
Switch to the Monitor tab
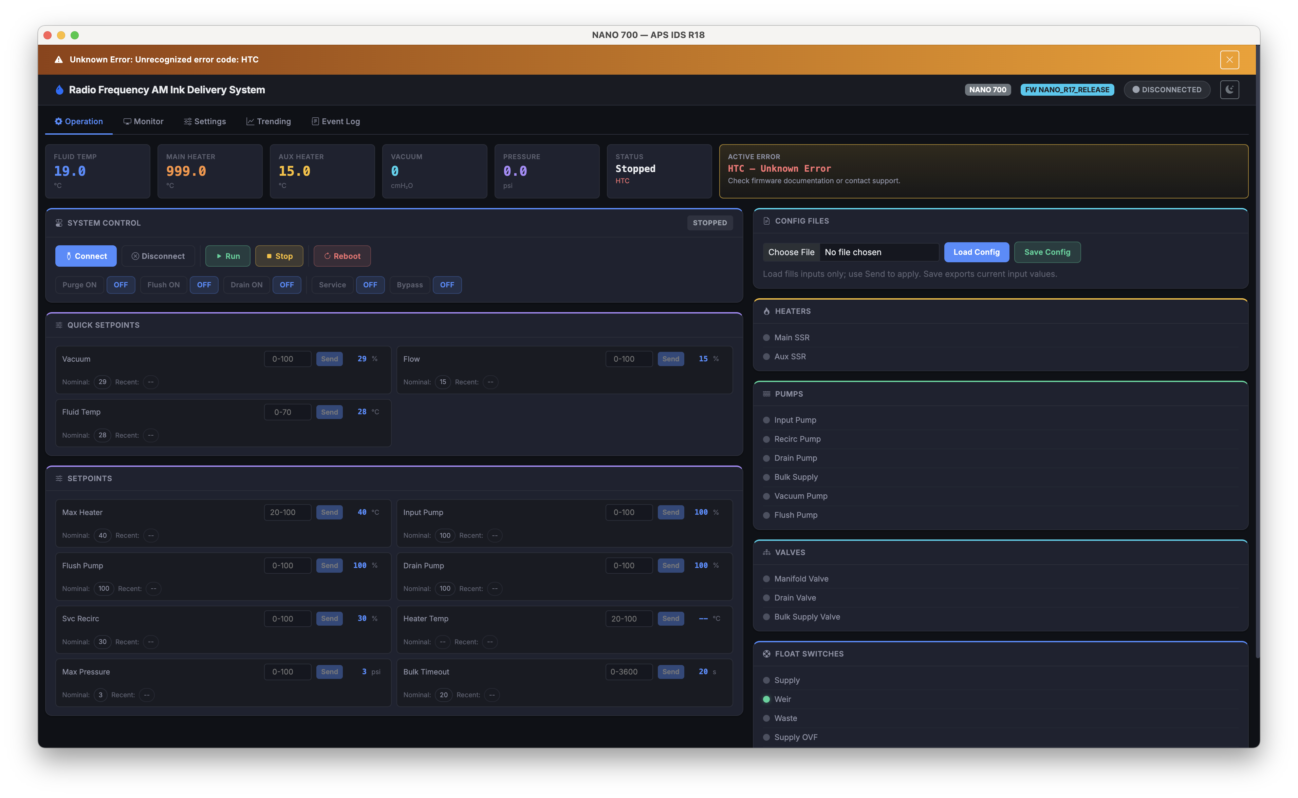coord(143,121)
